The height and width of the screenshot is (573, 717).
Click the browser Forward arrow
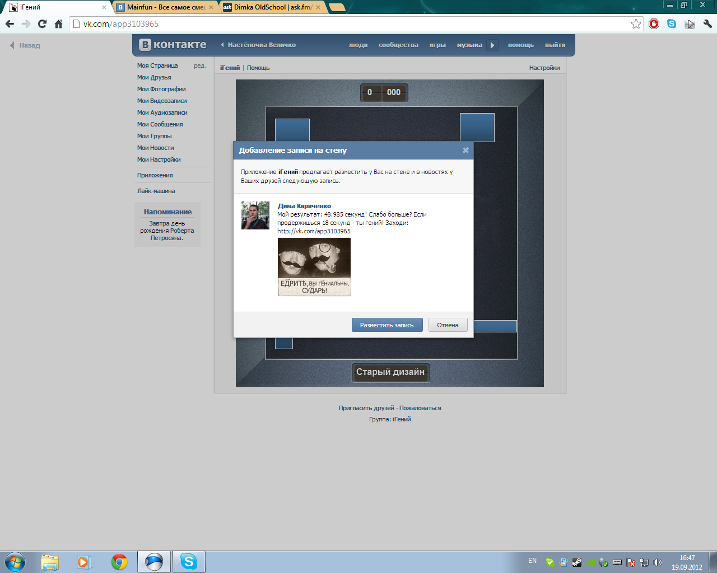[x=26, y=24]
